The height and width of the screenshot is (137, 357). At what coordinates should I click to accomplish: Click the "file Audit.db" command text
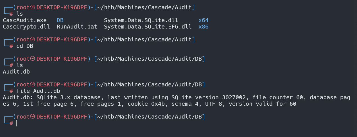click(38, 91)
